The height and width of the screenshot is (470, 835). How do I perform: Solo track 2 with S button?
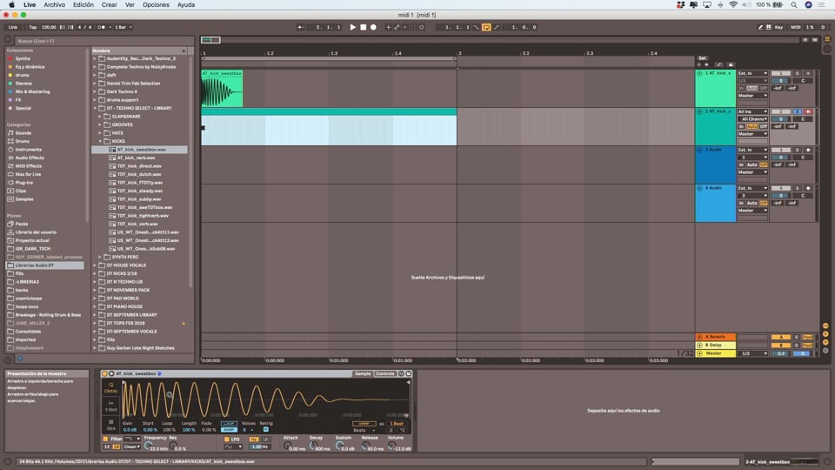pyautogui.click(x=798, y=111)
